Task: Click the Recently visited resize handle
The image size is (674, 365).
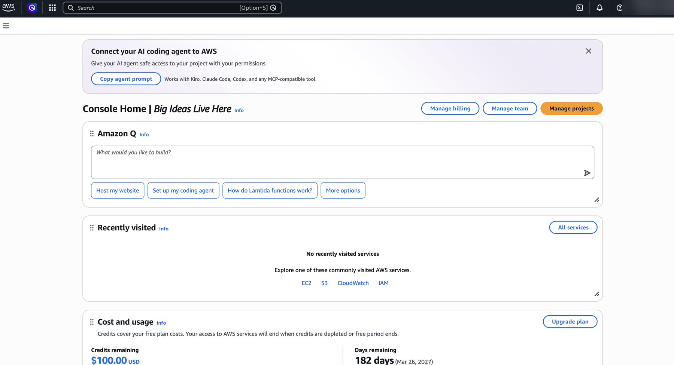Action: [x=597, y=294]
